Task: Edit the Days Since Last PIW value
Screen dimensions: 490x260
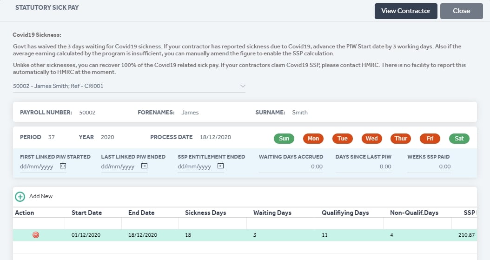Action: click(x=363, y=167)
